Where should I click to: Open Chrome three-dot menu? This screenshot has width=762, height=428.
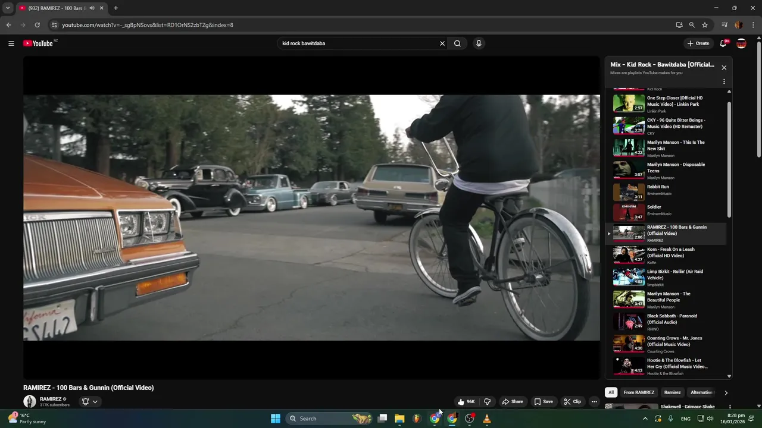[753, 25]
